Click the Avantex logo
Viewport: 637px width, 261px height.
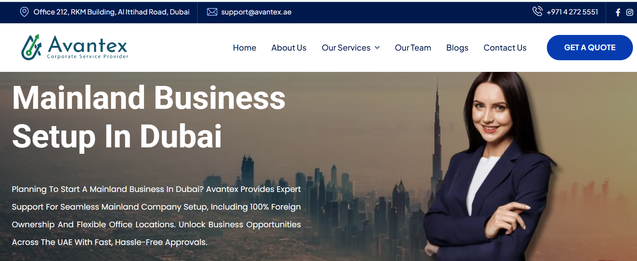[75, 47]
